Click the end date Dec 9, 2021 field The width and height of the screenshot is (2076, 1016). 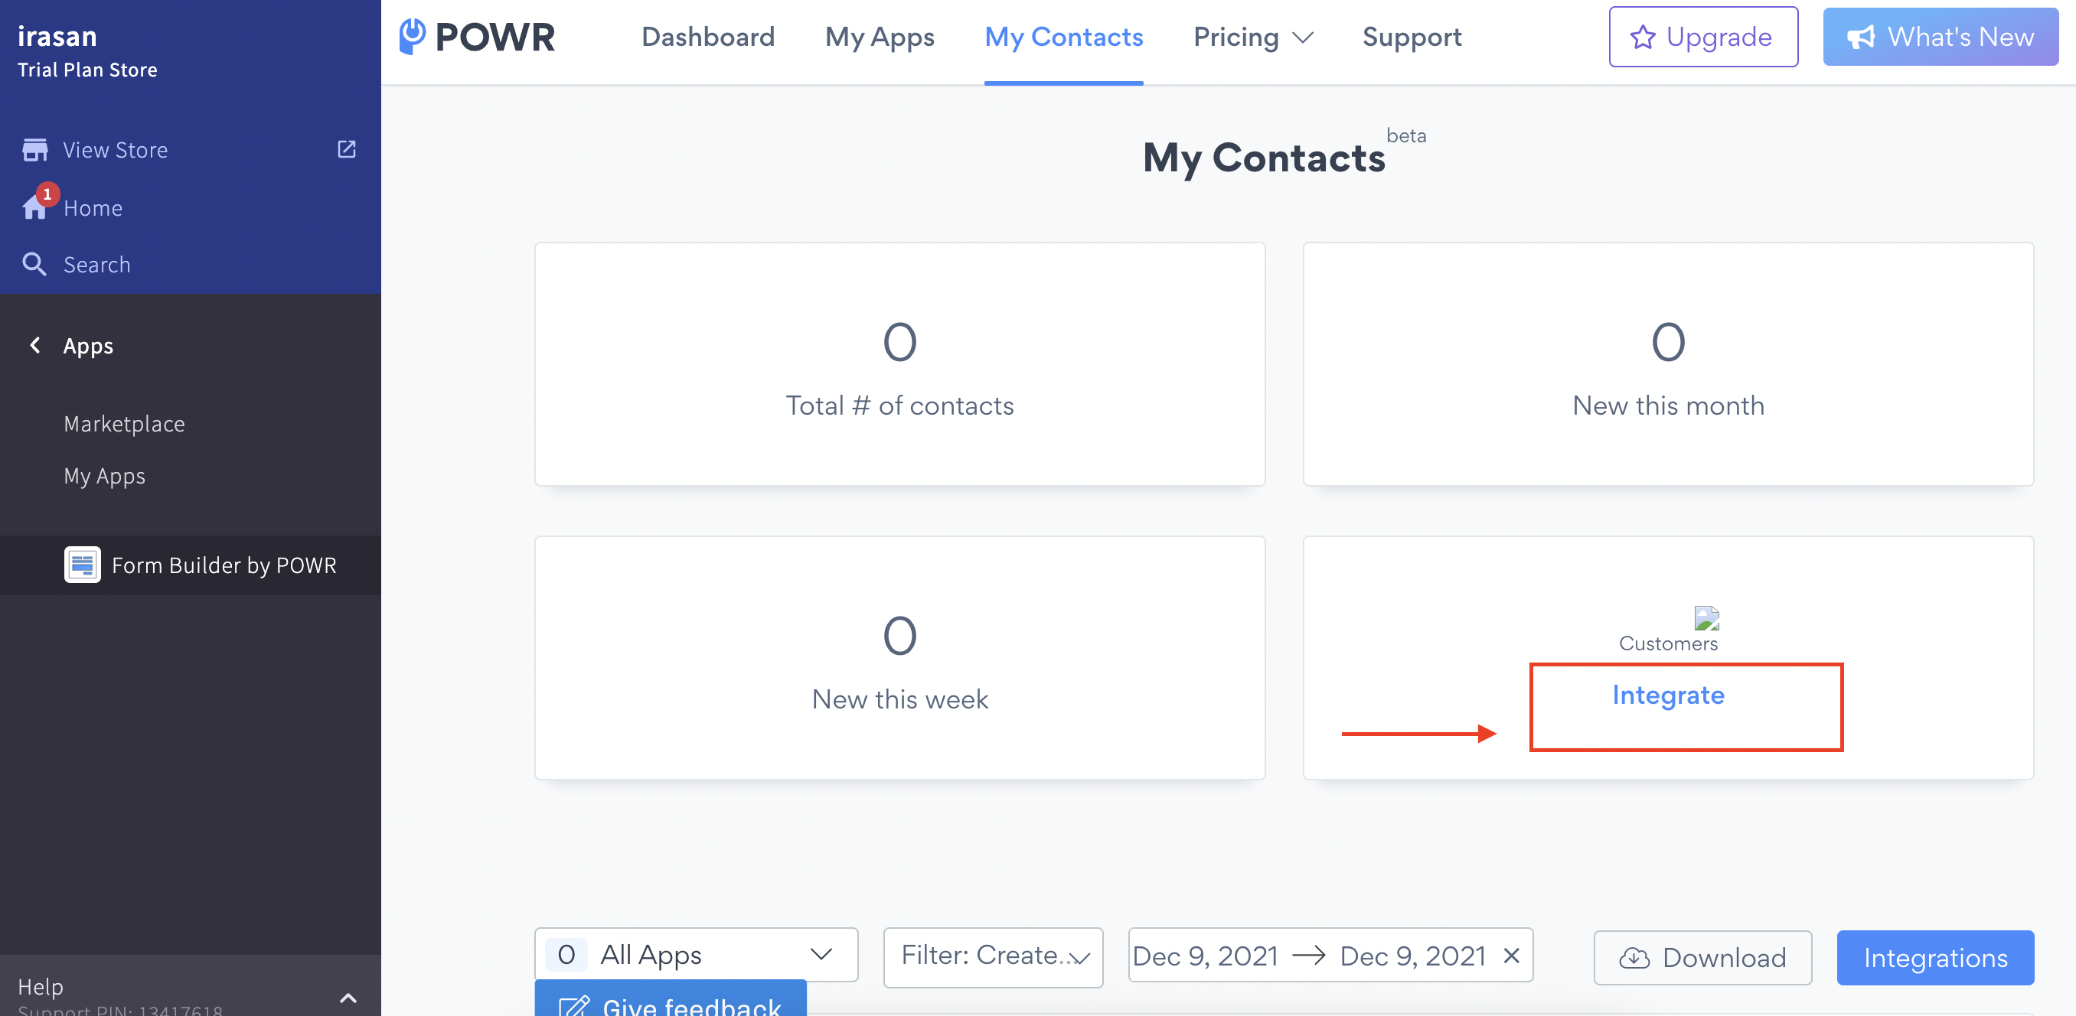(1413, 956)
